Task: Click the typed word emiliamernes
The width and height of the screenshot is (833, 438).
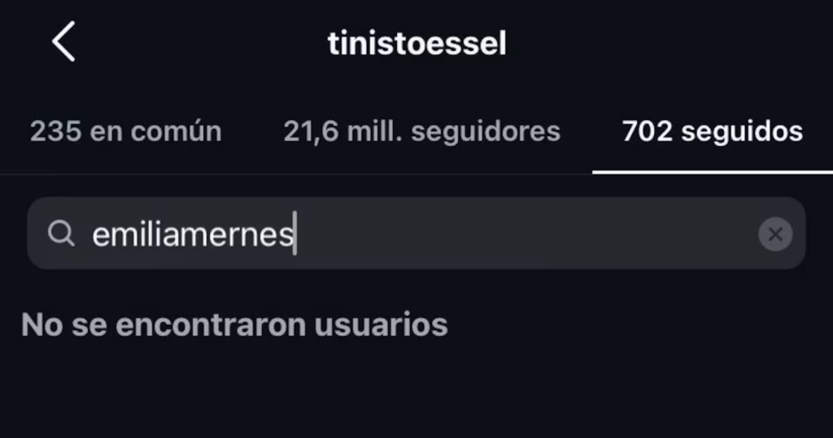Action: [192, 235]
